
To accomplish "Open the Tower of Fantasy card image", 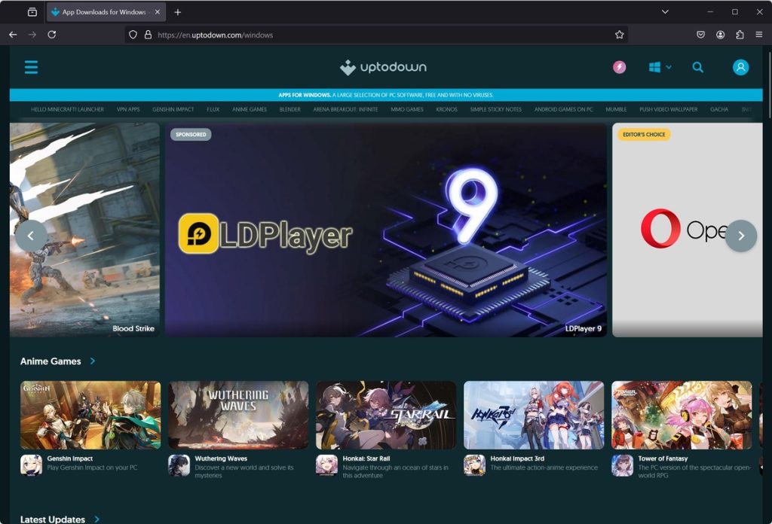I will point(682,415).
